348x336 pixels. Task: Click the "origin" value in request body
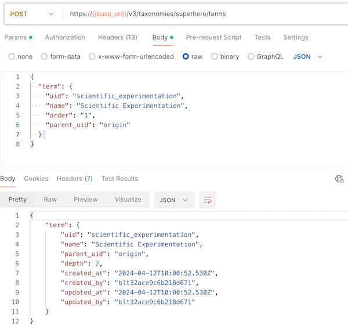(114, 125)
